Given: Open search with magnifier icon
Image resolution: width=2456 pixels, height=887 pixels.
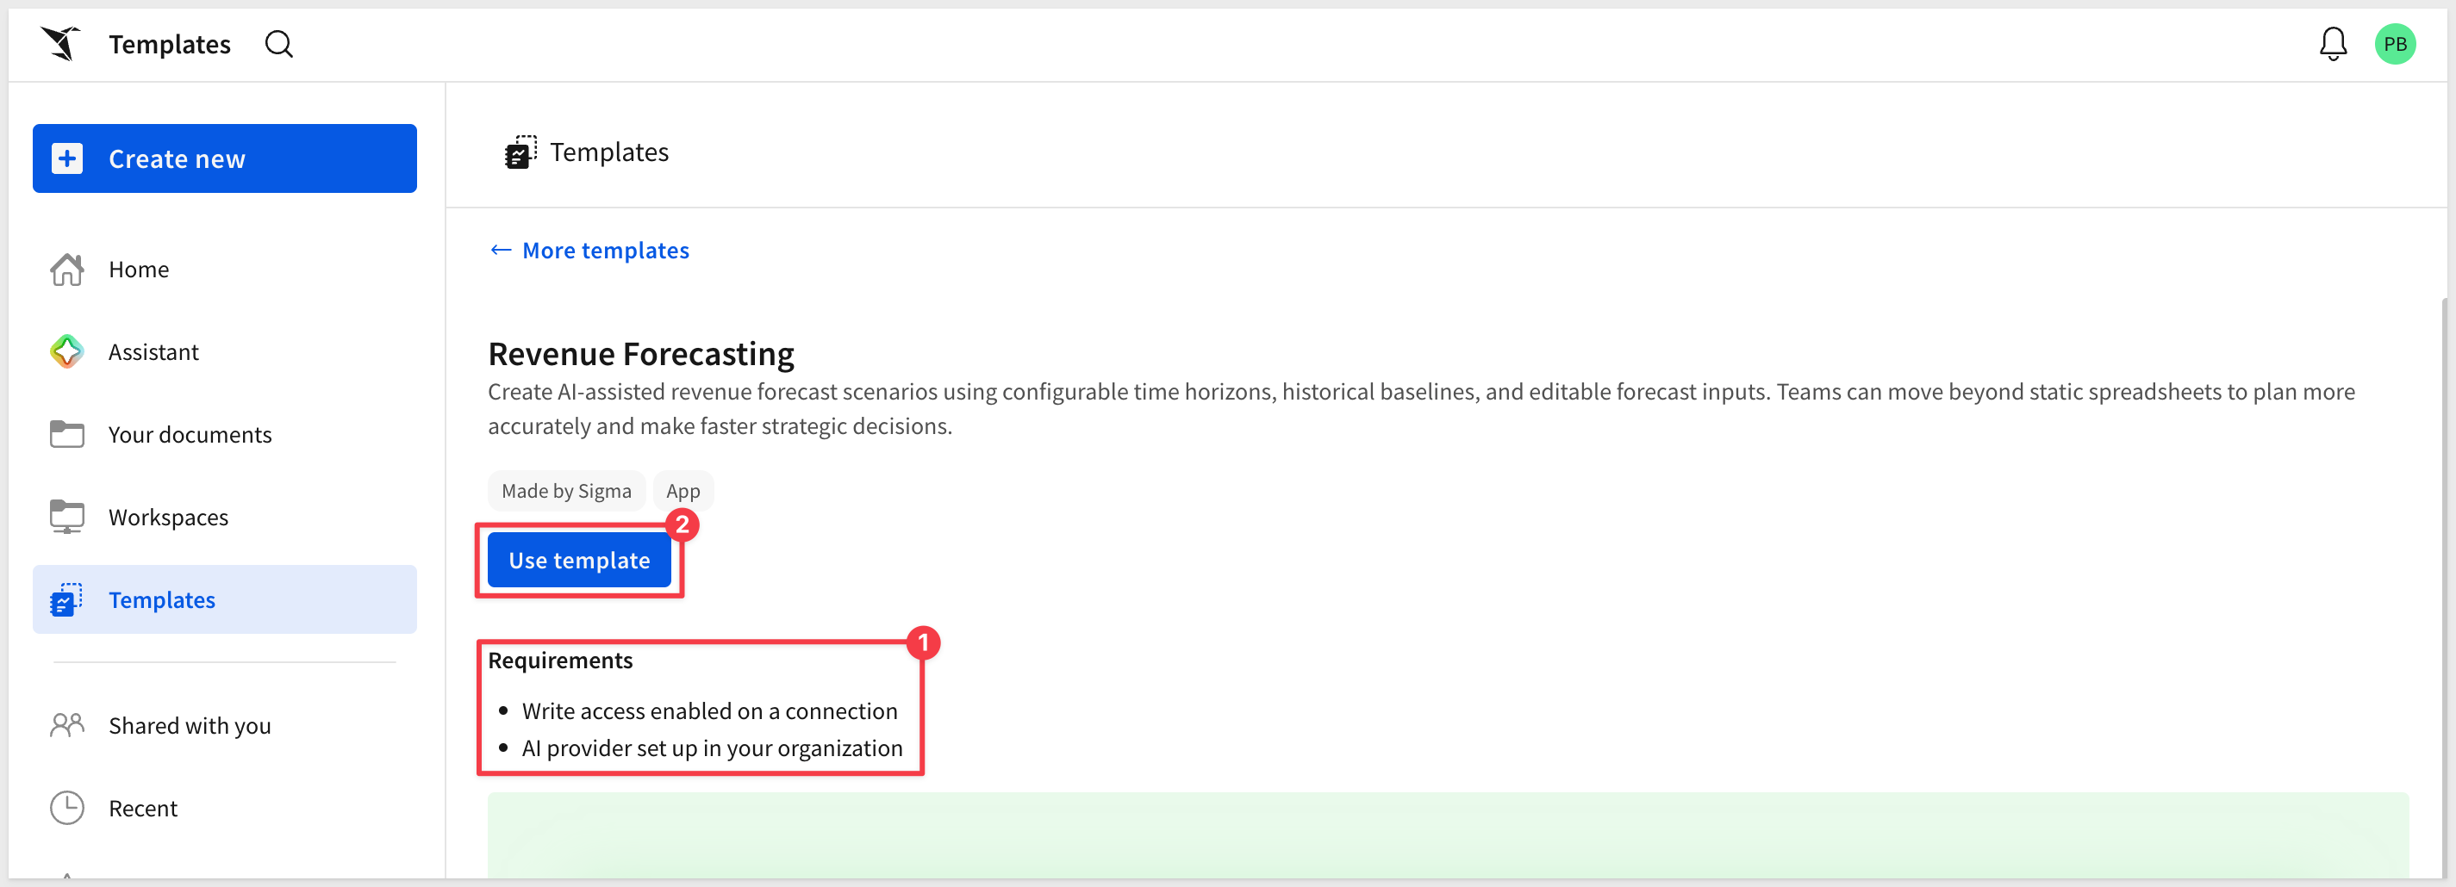Looking at the screenshot, I should (278, 44).
